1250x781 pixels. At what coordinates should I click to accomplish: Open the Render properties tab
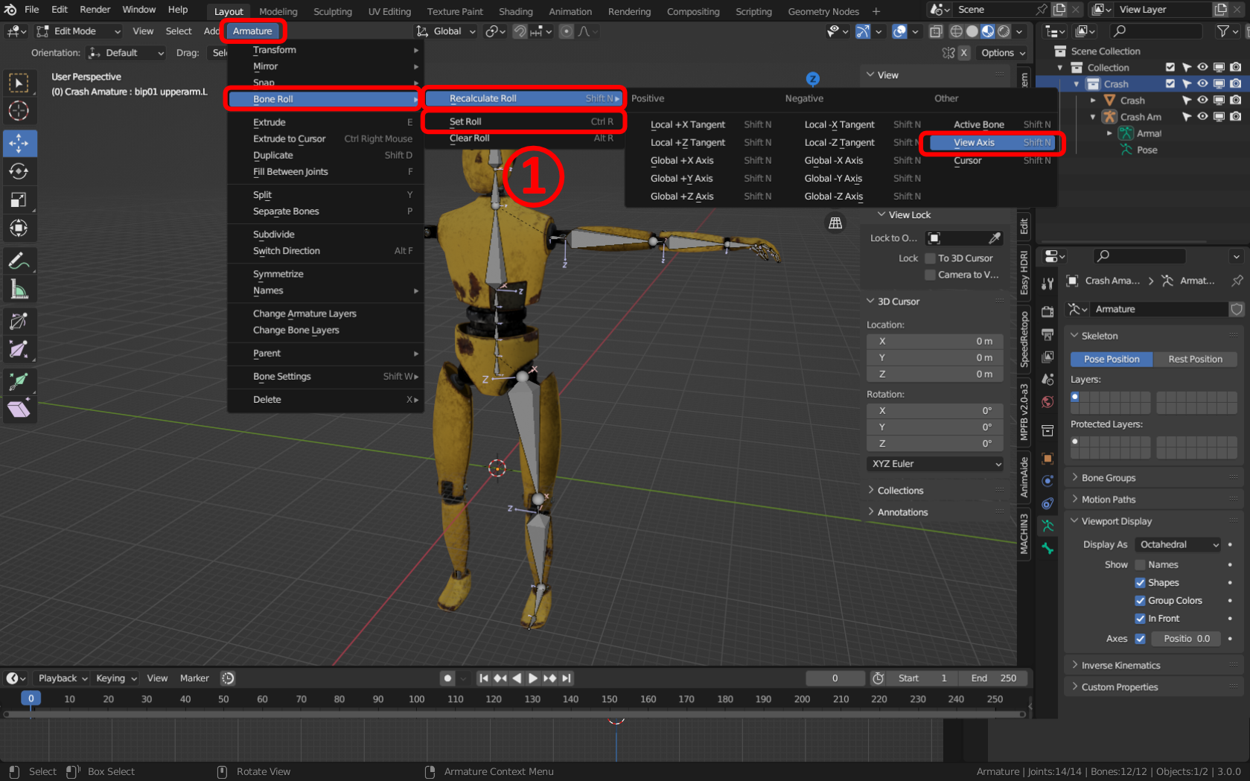(x=1047, y=311)
